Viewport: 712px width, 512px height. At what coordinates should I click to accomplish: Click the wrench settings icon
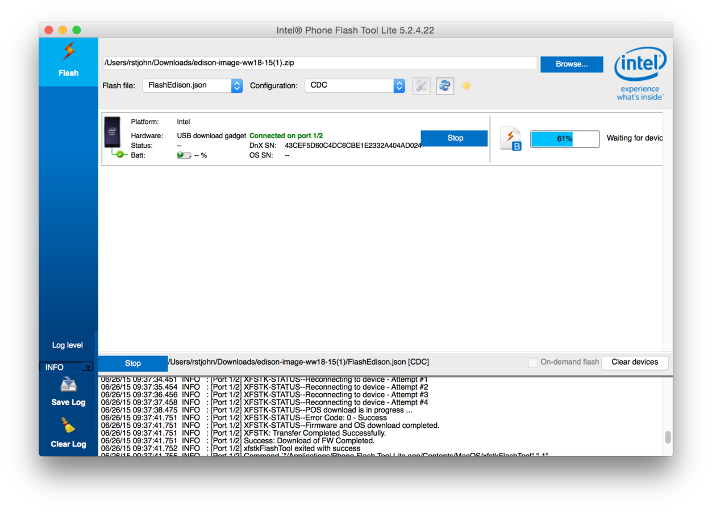point(421,86)
